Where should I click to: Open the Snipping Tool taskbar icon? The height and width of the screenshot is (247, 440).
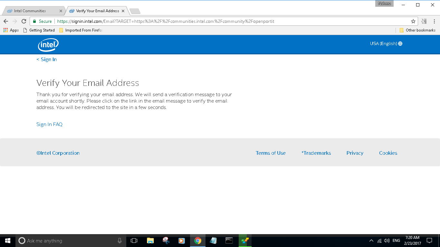166,241
